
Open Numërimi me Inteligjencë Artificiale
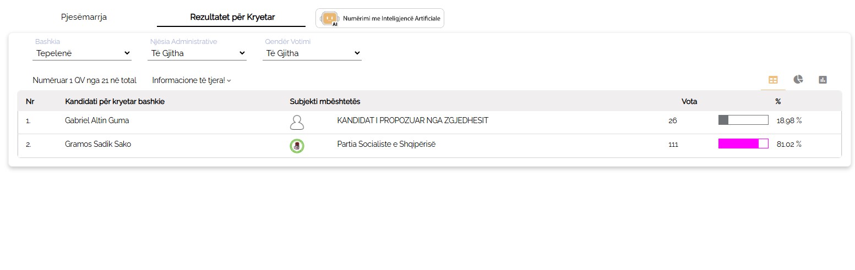tap(391, 19)
